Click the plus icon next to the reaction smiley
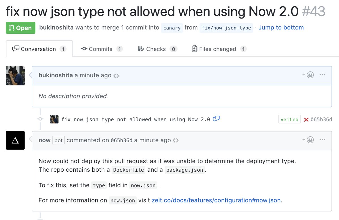The image size is (339, 220). pos(304,75)
